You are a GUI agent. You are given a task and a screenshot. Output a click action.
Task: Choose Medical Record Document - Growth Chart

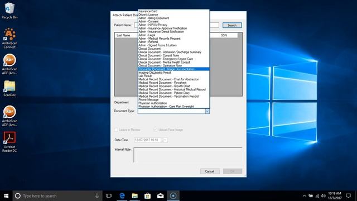coord(173,86)
